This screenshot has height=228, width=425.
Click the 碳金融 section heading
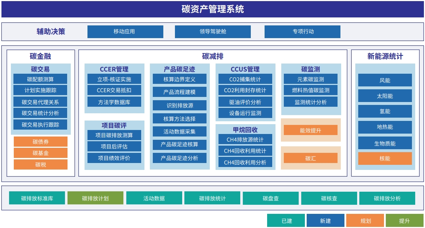pyautogui.click(x=40, y=56)
